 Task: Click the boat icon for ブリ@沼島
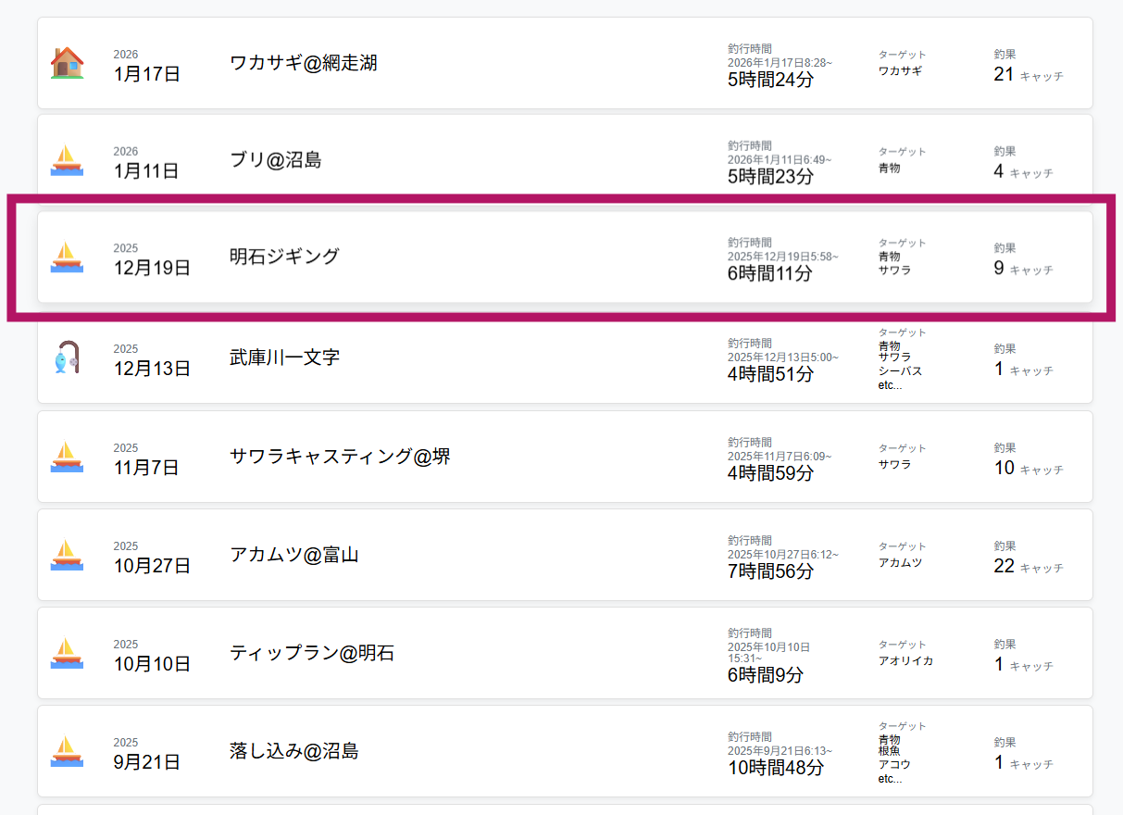tap(67, 160)
